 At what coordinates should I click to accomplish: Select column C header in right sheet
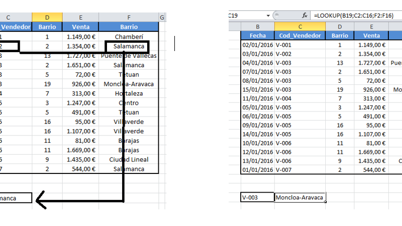click(x=300, y=27)
